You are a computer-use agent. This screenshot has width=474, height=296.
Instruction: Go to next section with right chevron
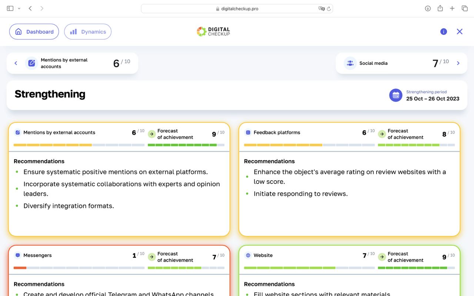pos(458,63)
